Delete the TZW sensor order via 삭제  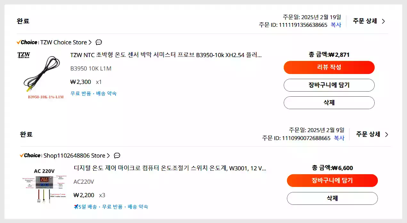pos(329,102)
